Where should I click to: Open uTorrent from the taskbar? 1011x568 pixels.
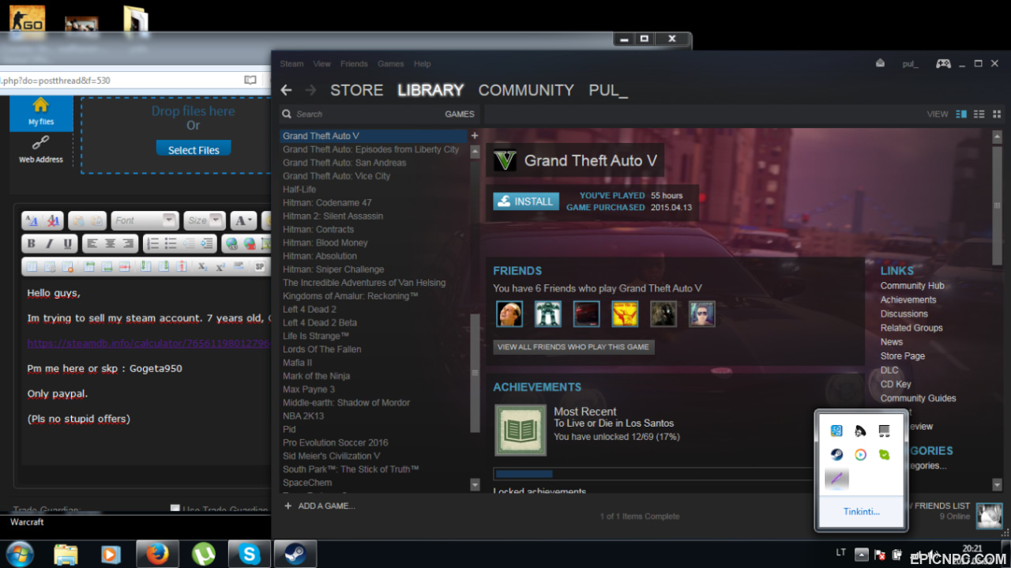click(x=204, y=554)
